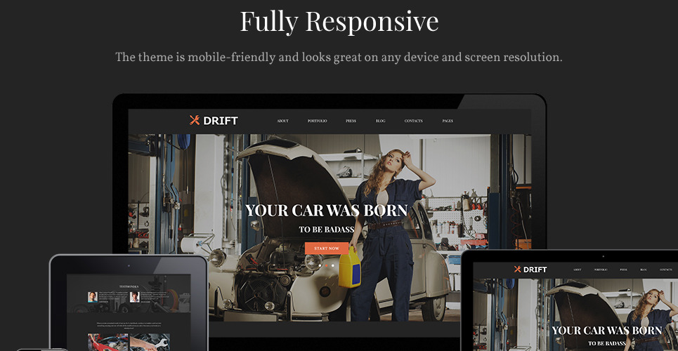Image resolution: width=678 pixels, height=351 pixels.
Task: Open the About menu on the desktop mockup
Action: (282, 121)
